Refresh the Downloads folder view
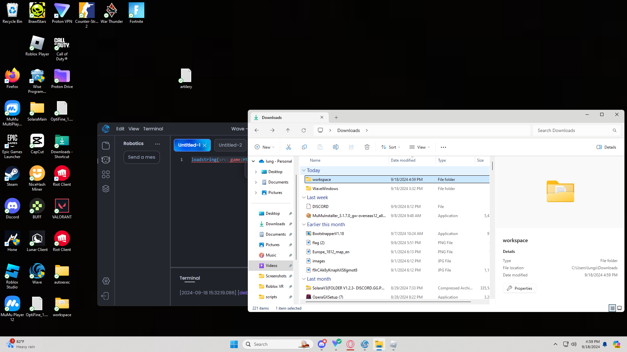 303,130
